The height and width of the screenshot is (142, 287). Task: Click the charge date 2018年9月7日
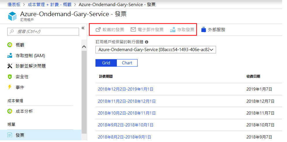coord(259,137)
